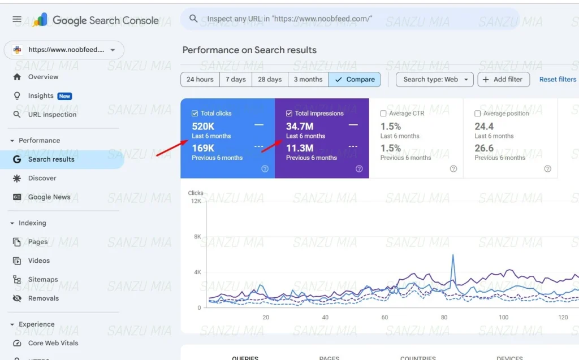Click the Add filter button
579x360 pixels.
[503, 79]
